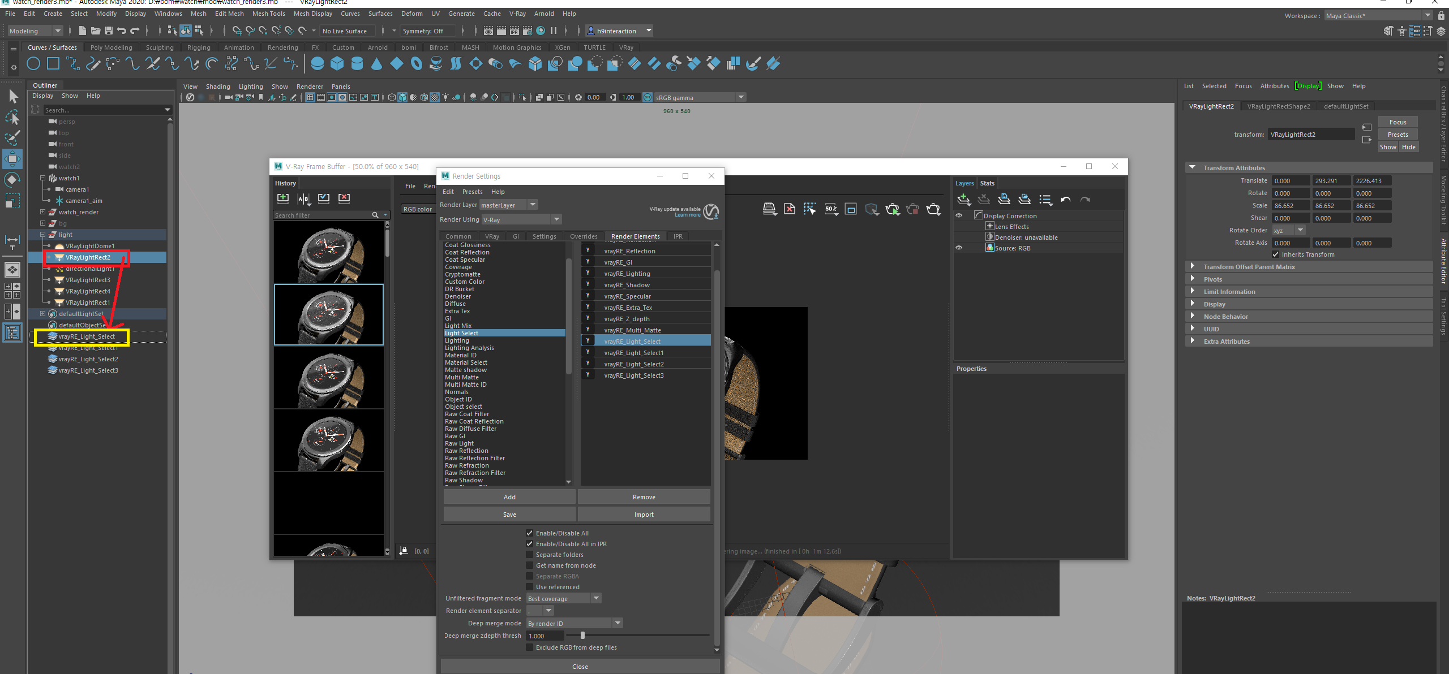Click the NURBS circle icon on Curves shelf

[33, 64]
